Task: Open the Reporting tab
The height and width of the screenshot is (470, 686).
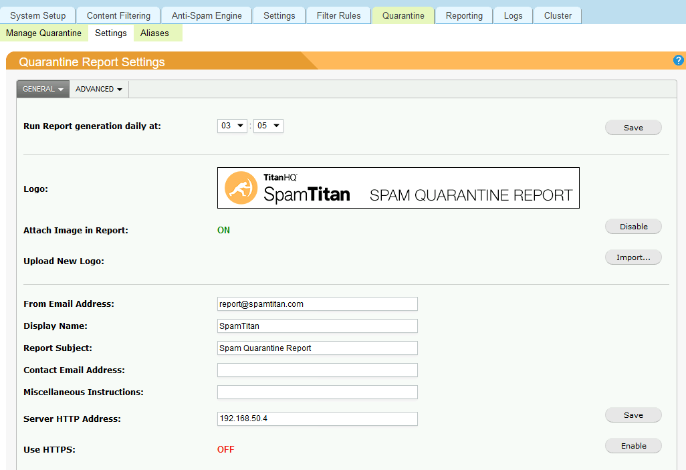Action: tap(464, 16)
